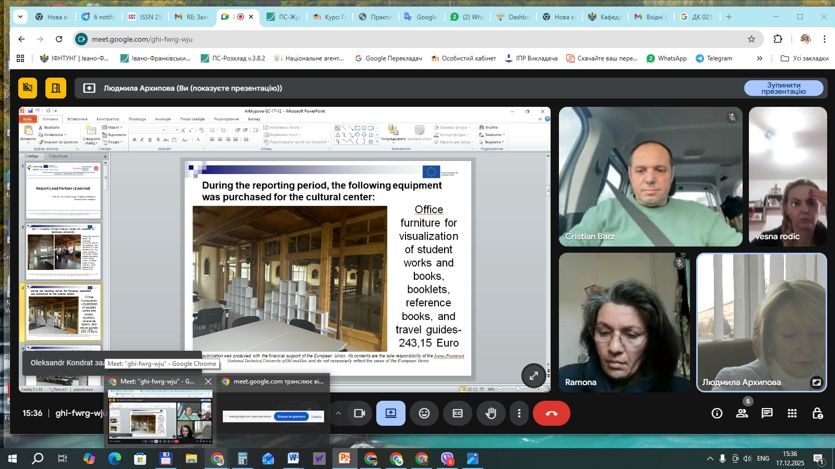Open Chrome tab search dropdown arrow
The height and width of the screenshot is (469, 835).
(x=20, y=17)
